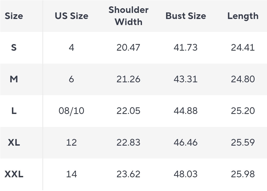
Task: Click the XXL size row label
Action: (14, 174)
